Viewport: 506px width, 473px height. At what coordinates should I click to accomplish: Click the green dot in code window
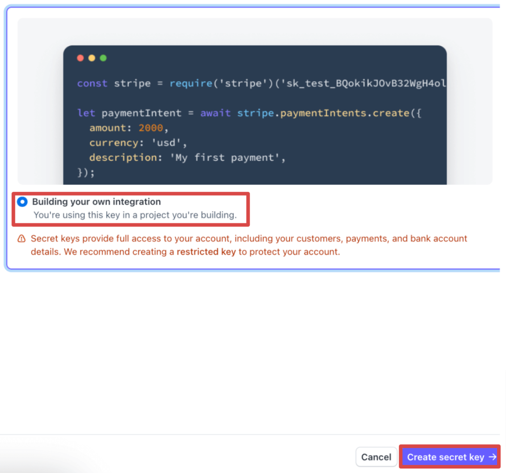pos(103,58)
